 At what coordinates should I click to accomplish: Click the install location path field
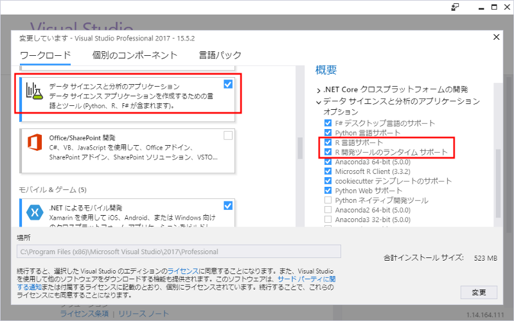[x=179, y=252]
